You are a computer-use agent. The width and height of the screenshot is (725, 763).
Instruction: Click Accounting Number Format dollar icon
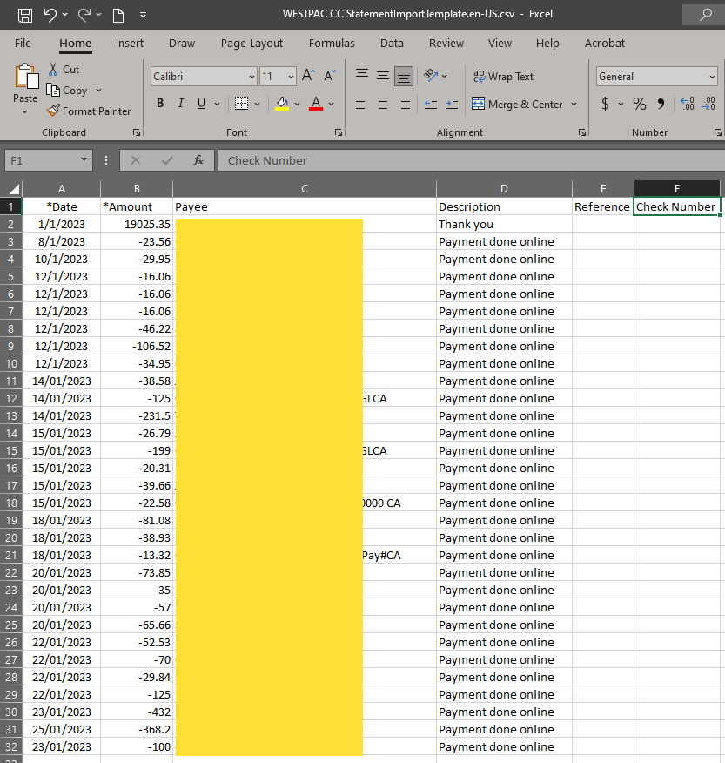[605, 104]
